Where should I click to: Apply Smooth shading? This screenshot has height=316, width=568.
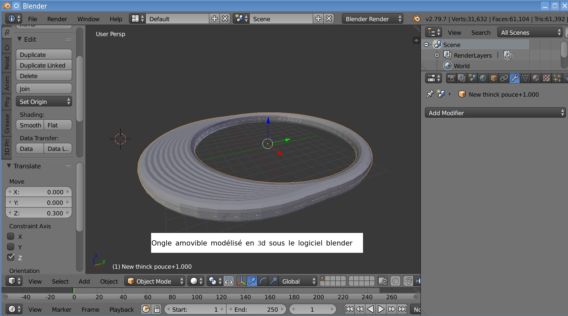click(x=30, y=125)
